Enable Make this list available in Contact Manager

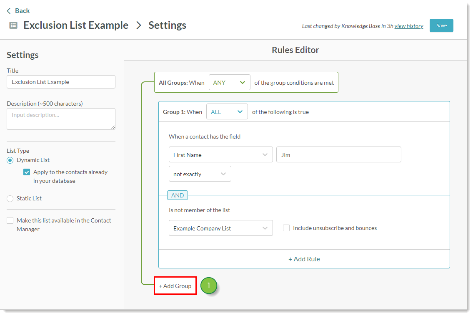[10, 220]
